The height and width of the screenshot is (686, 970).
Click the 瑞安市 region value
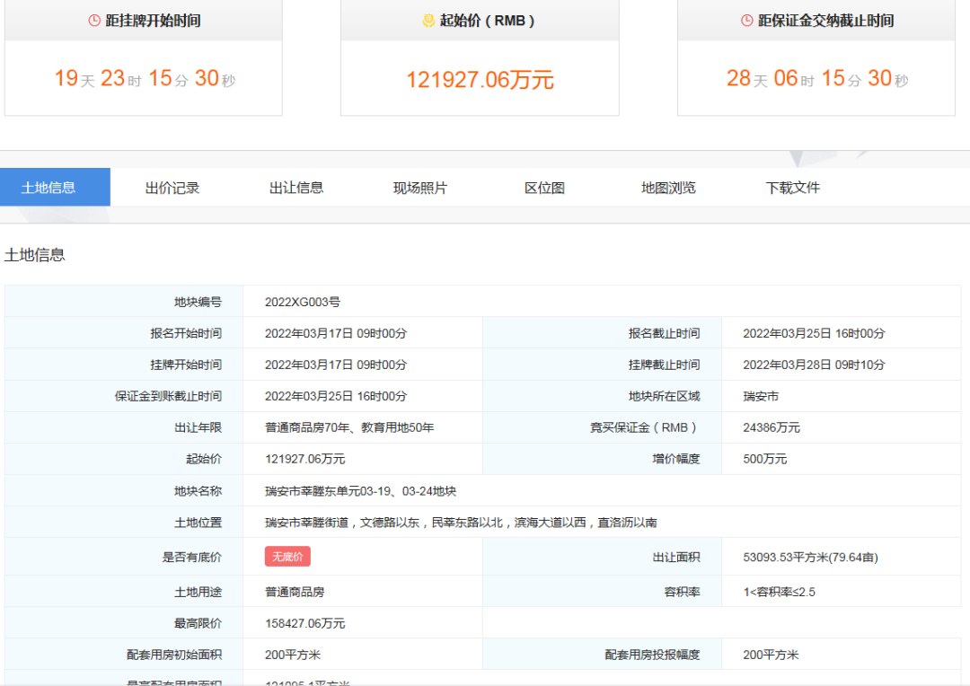coord(761,397)
